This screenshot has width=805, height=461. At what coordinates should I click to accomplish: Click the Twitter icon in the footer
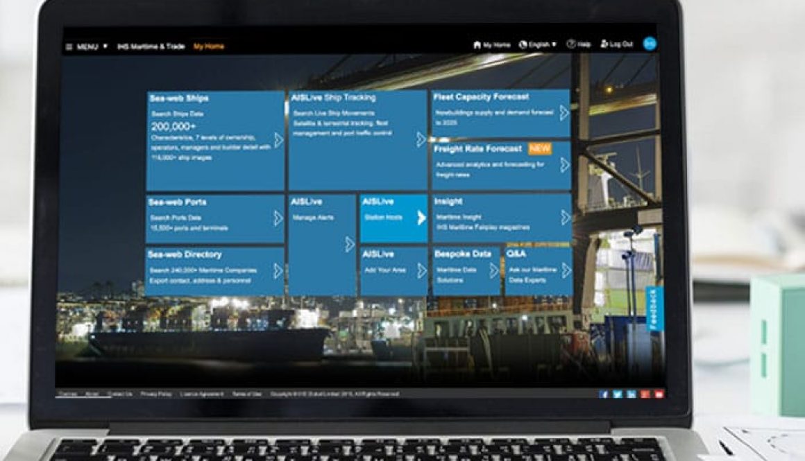click(618, 394)
